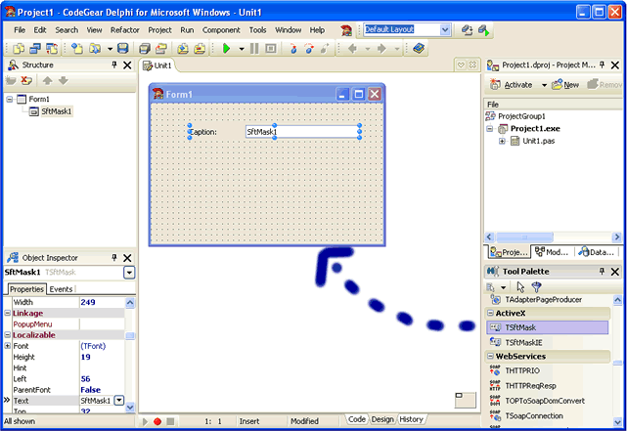
Task: Collapse the Localizable property category
Action: (x=7, y=335)
